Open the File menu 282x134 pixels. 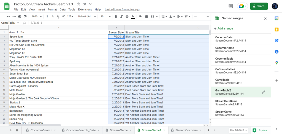16,9
